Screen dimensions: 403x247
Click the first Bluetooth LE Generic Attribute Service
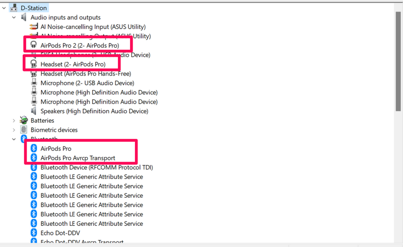[92, 177]
